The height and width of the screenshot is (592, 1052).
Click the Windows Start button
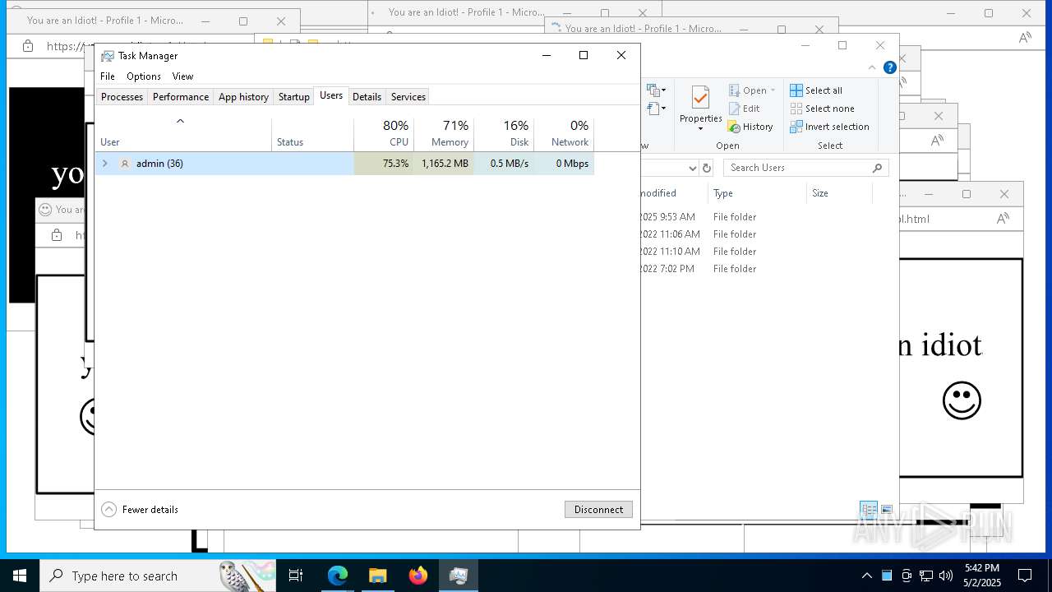[20, 576]
